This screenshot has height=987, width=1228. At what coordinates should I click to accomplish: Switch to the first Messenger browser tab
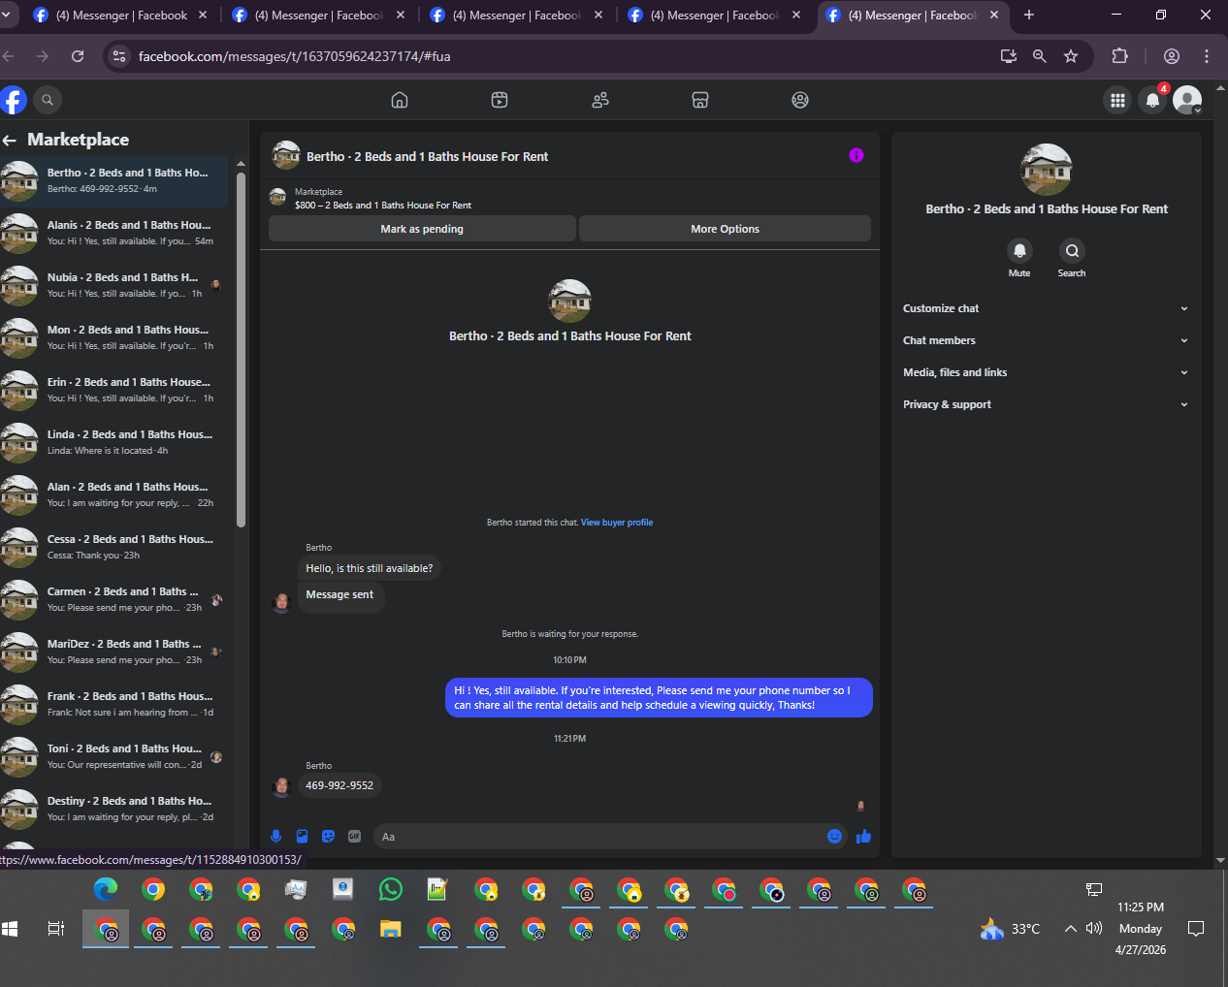pos(119,16)
